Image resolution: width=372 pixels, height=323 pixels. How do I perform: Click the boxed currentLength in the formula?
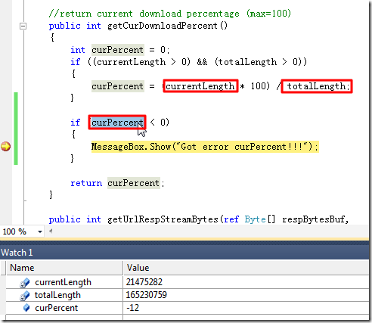pyautogui.click(x=200, y=86)
